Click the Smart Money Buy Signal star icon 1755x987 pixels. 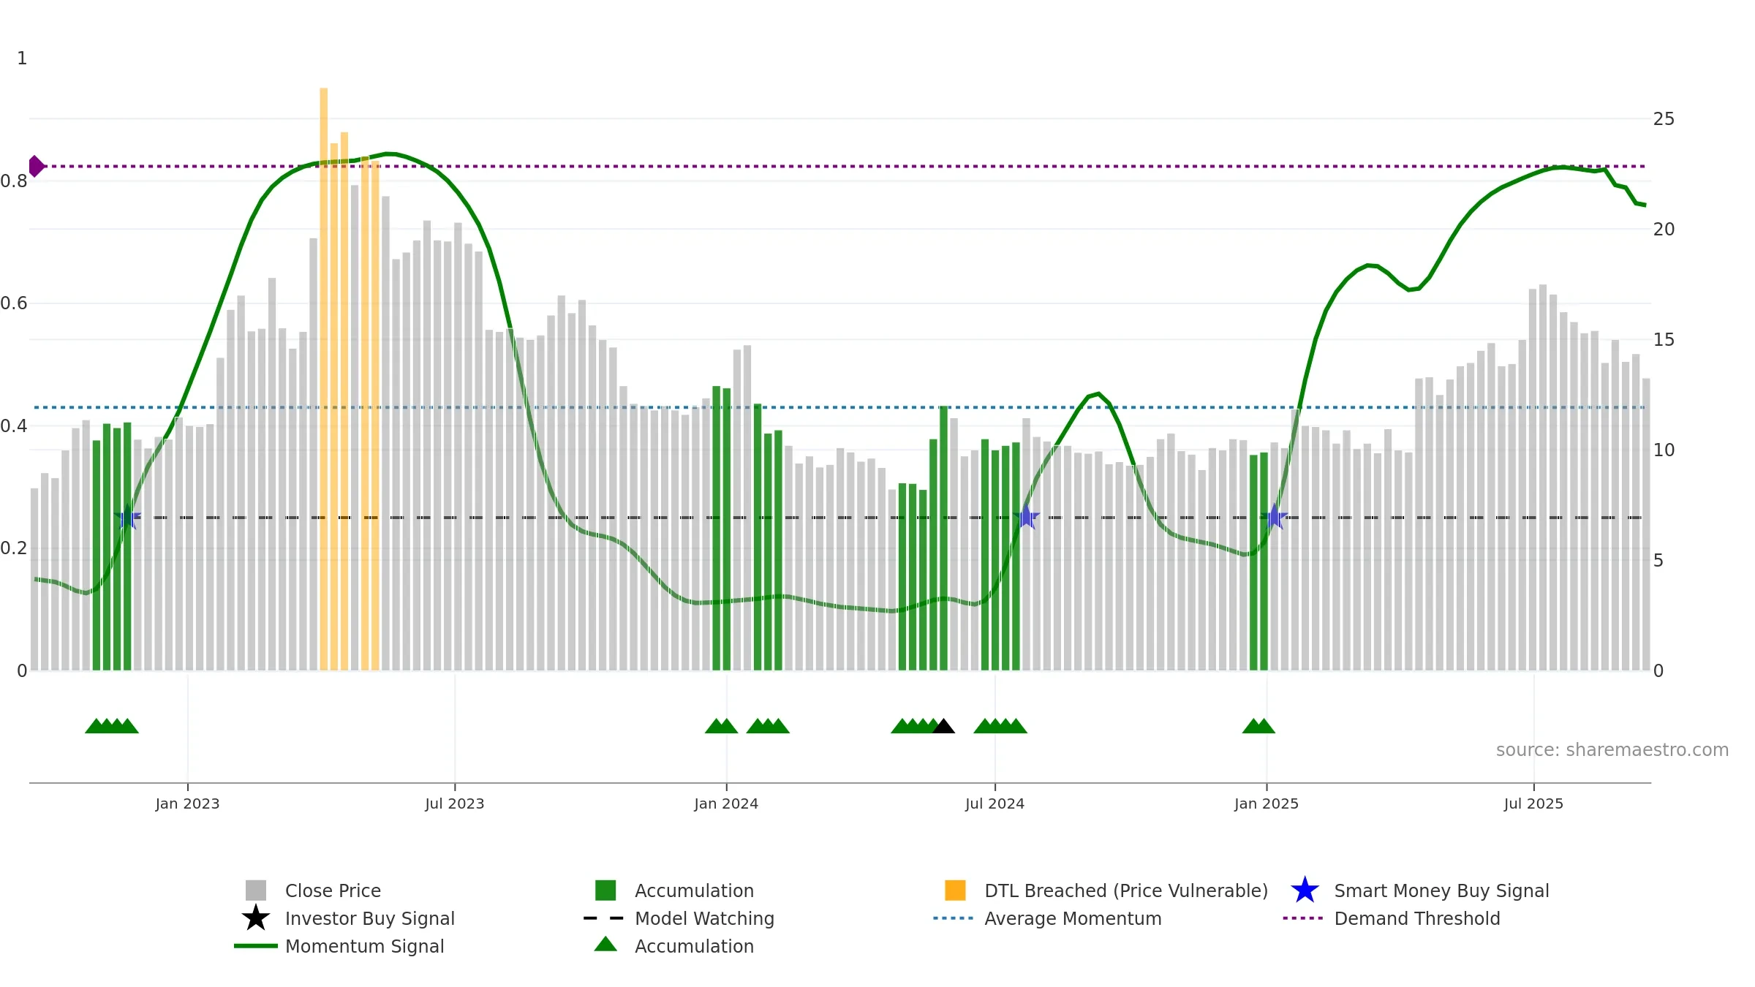click(x=1305, y=890)
